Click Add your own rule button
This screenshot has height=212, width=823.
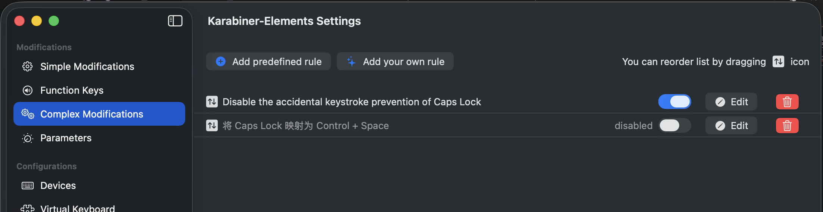pos(395,61)
